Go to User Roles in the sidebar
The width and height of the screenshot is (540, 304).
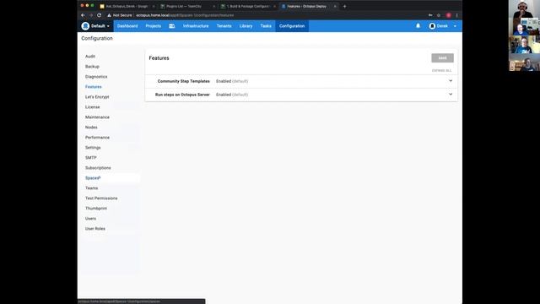click(95, 229)
